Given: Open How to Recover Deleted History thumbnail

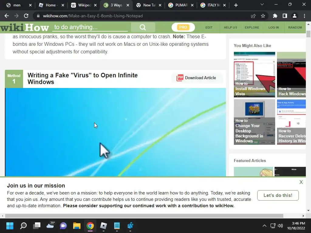Looking at the screenshot, I should coord(291,122).
